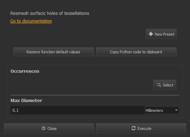Image resolution: width=190 pixels, height=137 pixels.
Task: Click the units dropdown arrow
Action: point(176,110)
